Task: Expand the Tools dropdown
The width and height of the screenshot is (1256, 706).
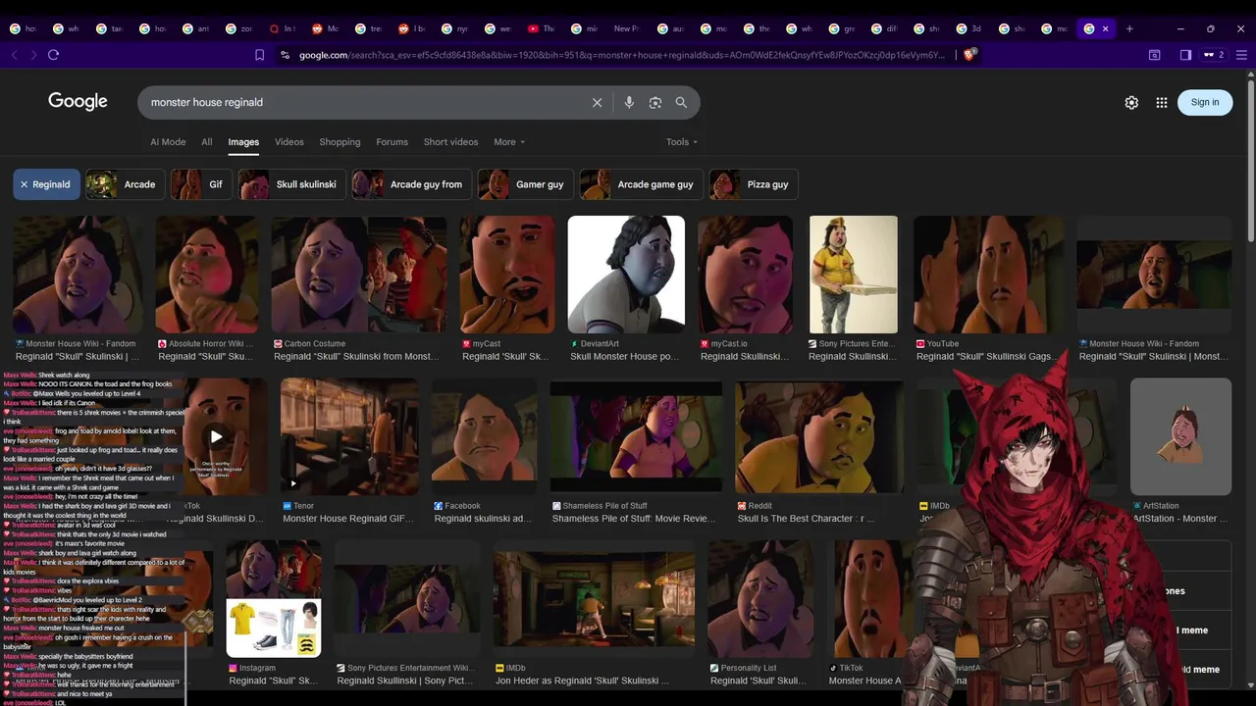Action: [x=682, y=142]
